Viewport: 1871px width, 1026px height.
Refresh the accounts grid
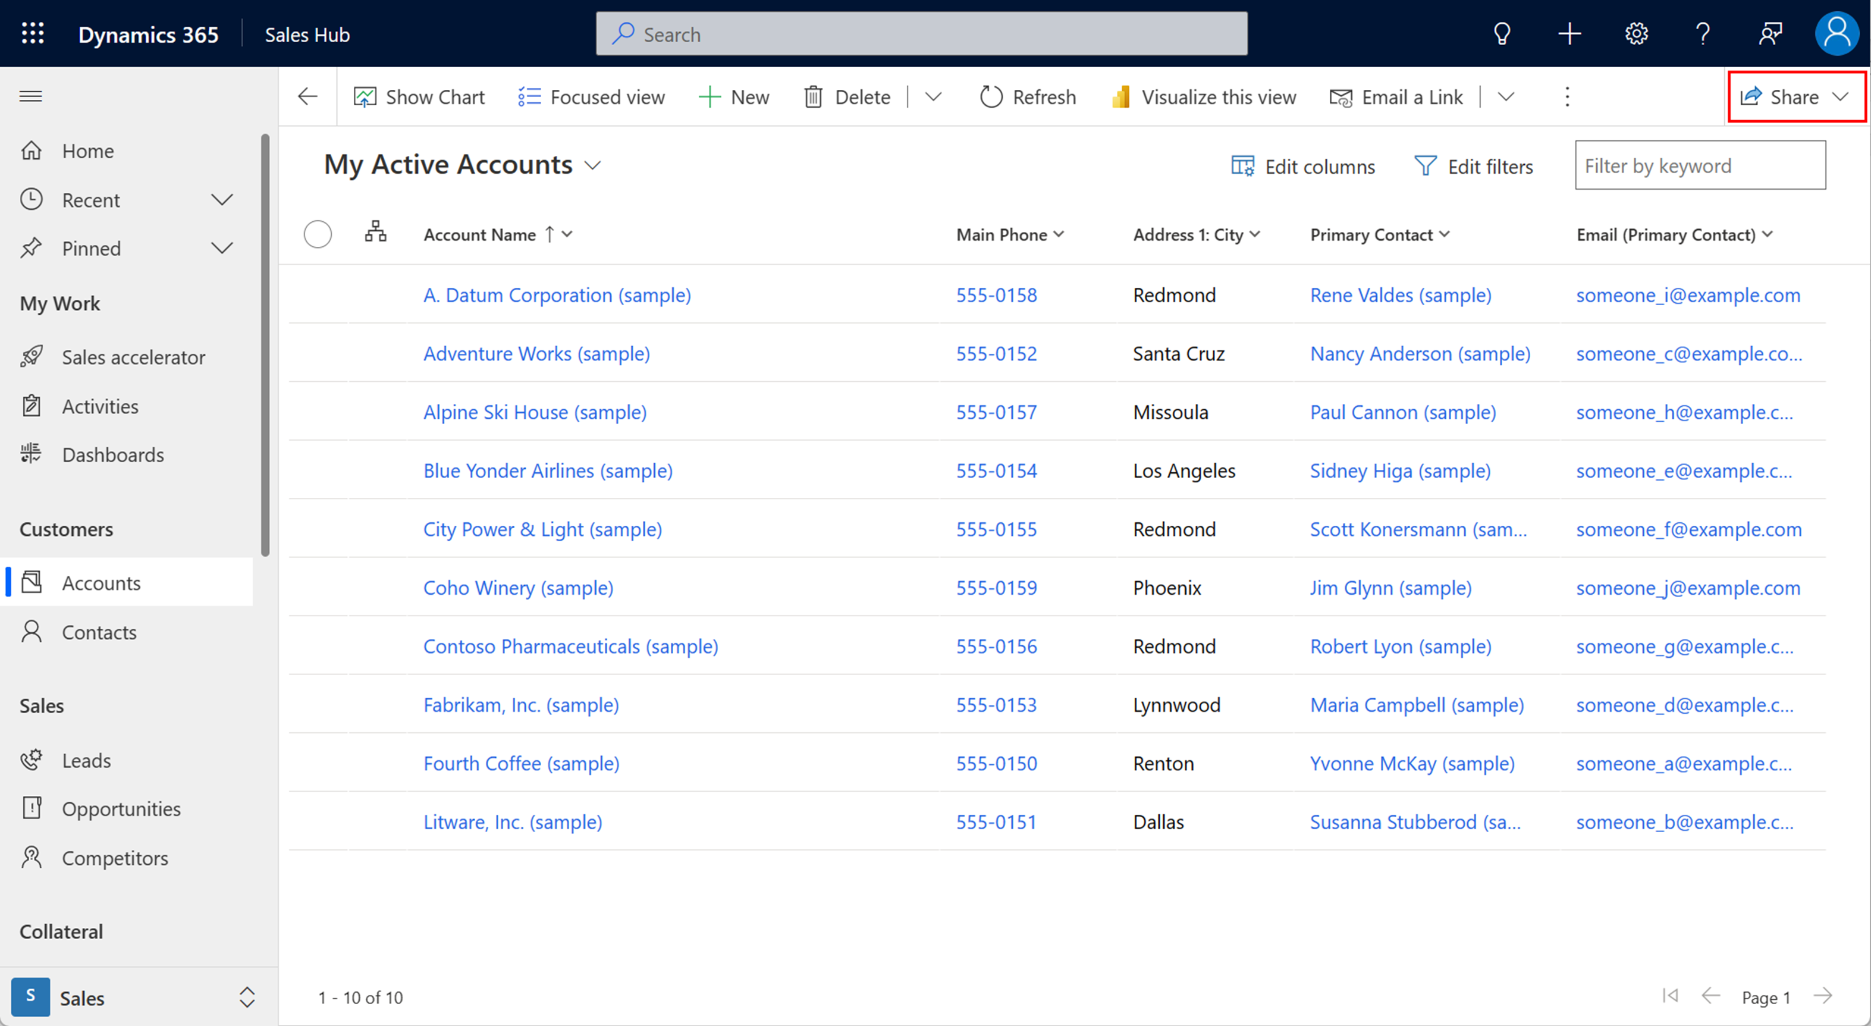[1028, 96]
